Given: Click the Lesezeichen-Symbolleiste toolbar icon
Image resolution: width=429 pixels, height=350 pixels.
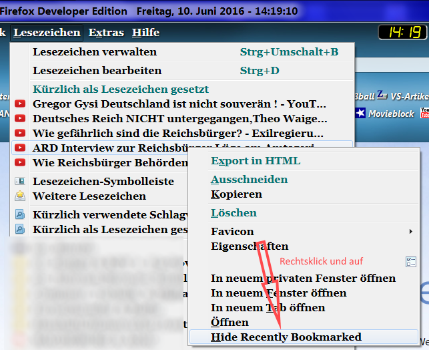Looking at the screenshot, I should (20, 181).
